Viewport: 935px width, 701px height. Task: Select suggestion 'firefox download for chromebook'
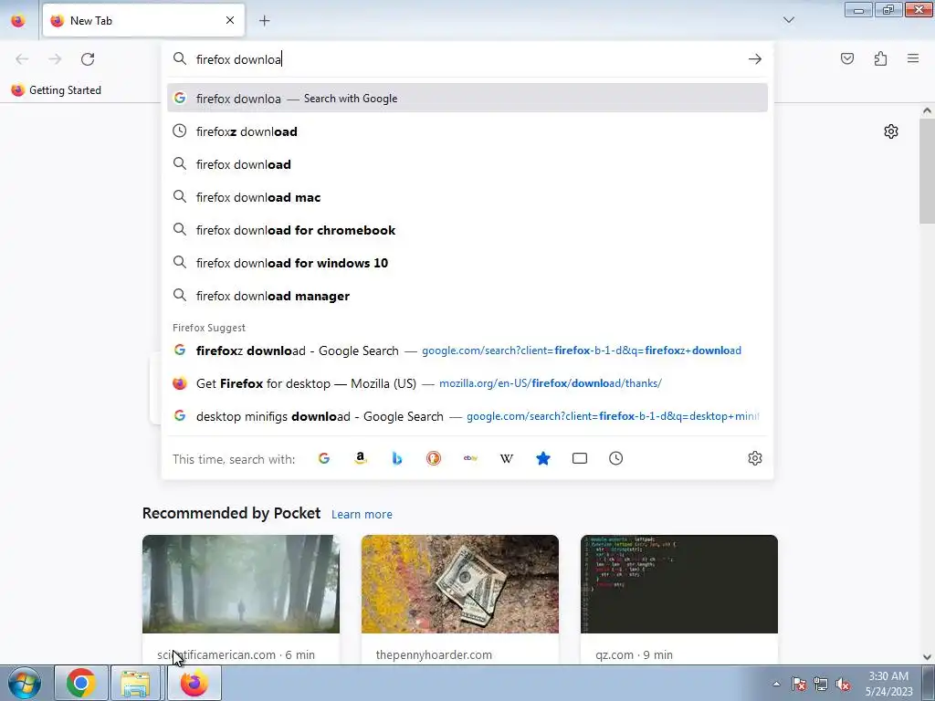click(467, 230)
